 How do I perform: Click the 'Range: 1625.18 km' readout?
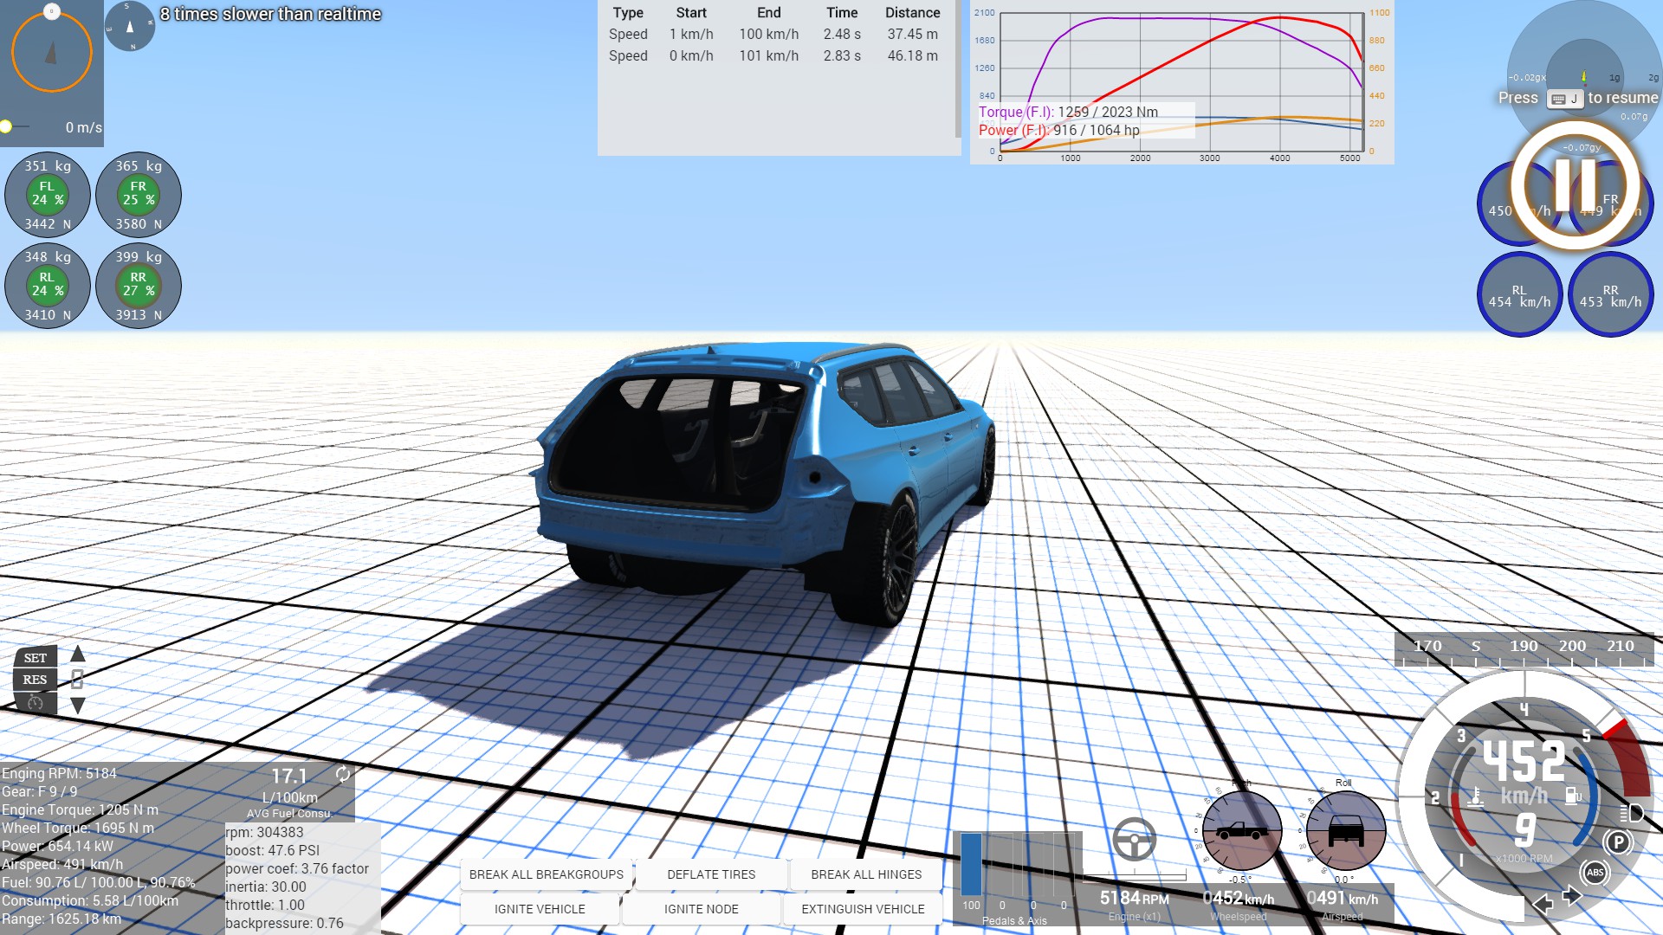click(x=61, y=919)
